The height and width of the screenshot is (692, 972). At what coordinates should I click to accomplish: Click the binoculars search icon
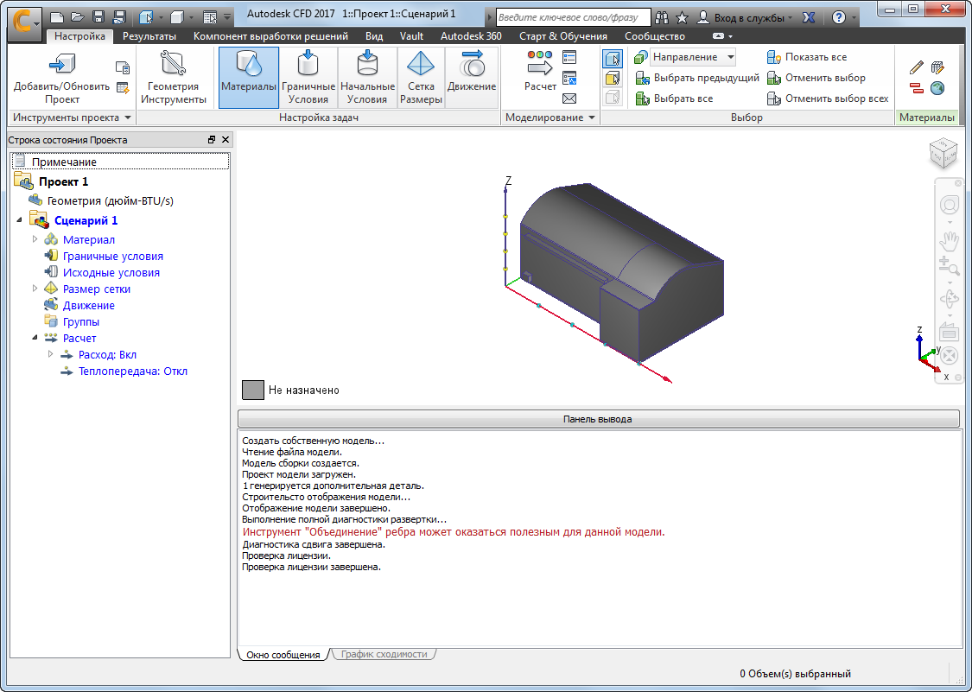[x=662, y=17]
